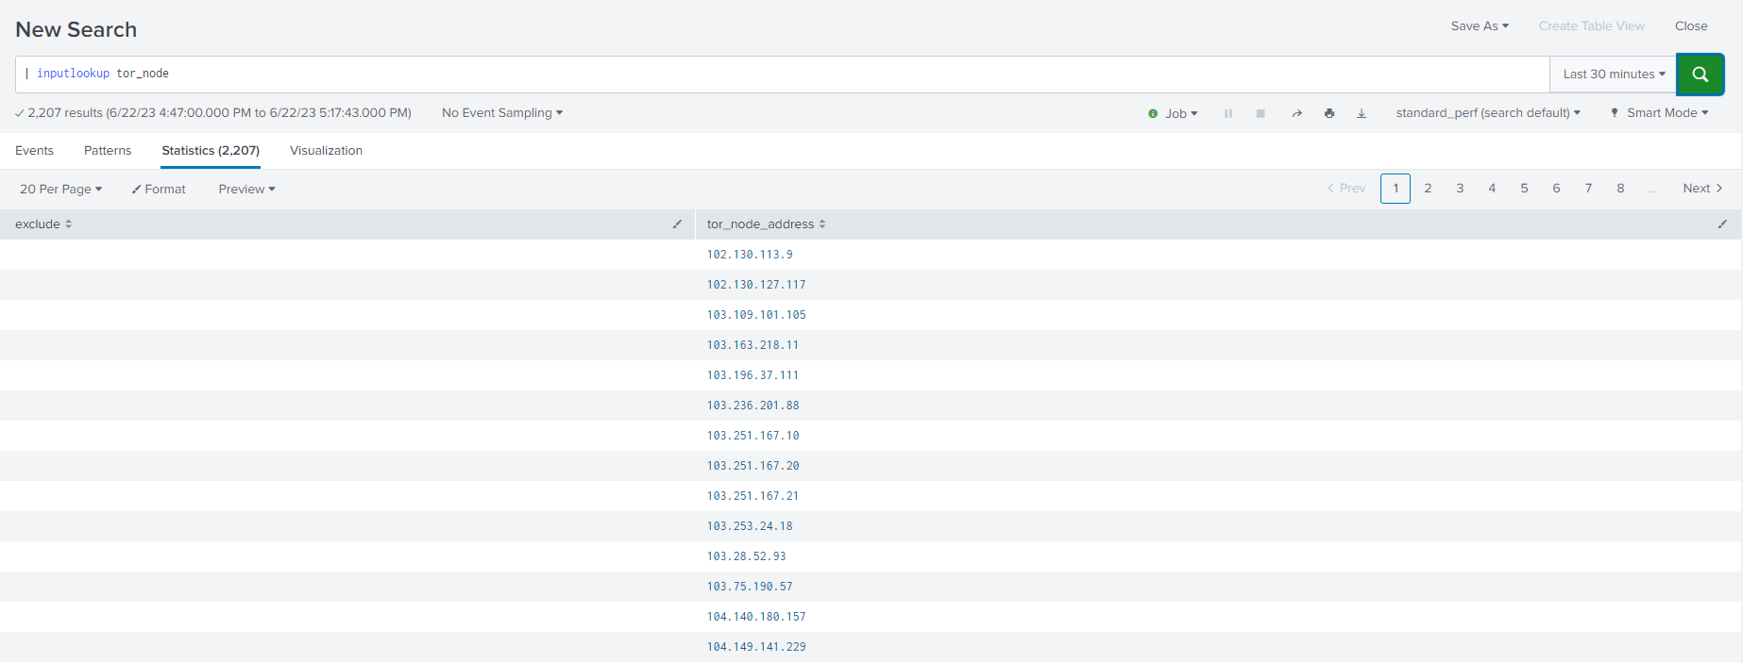1743x663 pixels.
Task: Click the export download icon
Action: point(1362,113)
